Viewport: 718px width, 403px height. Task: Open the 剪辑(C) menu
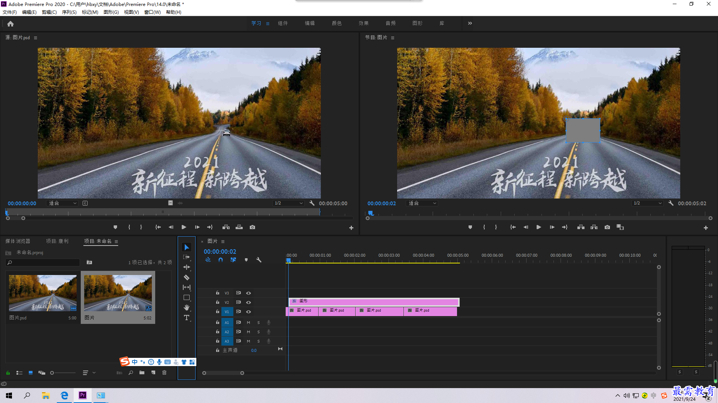pos(49,12)
